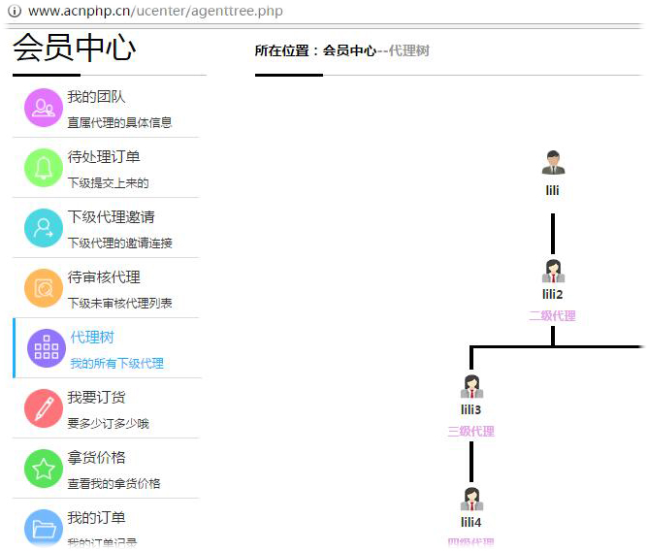Click the pink 我的团队 team icon
The height and width of the screenshot is (551, 648).
click(x=44, y=108)
